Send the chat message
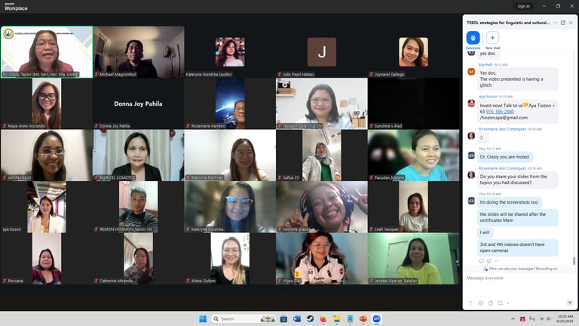This screenshot has width=579, height=326. (570, 303)
